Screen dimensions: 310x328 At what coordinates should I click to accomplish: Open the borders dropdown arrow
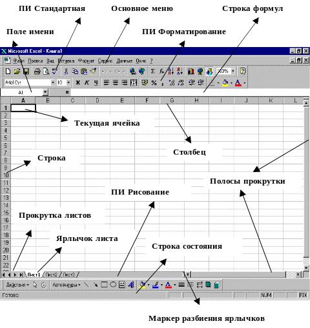click(x=218, y=82)
